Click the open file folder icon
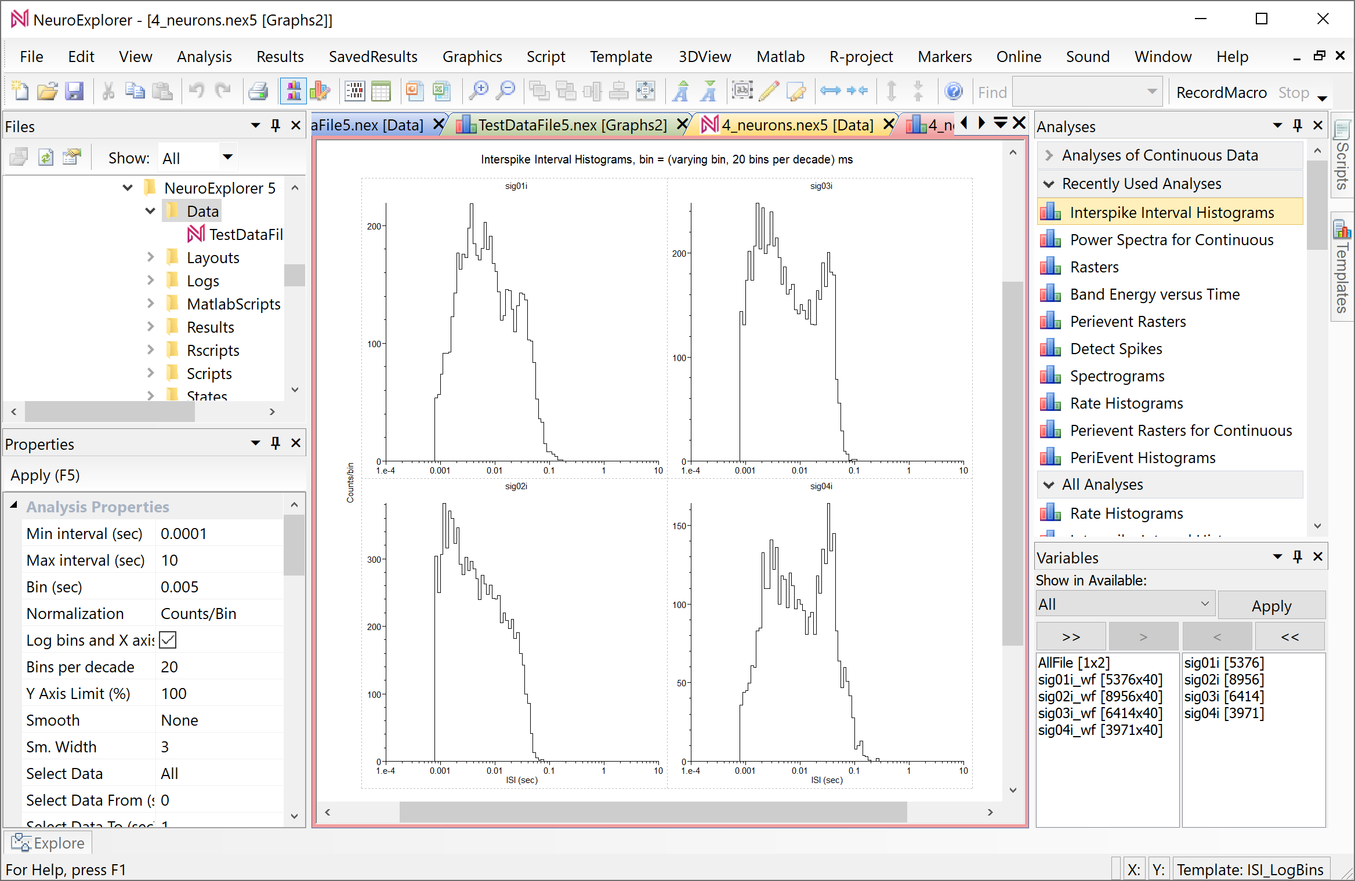The height and width of the screenshot is (881, 1355). click(47, 91)
